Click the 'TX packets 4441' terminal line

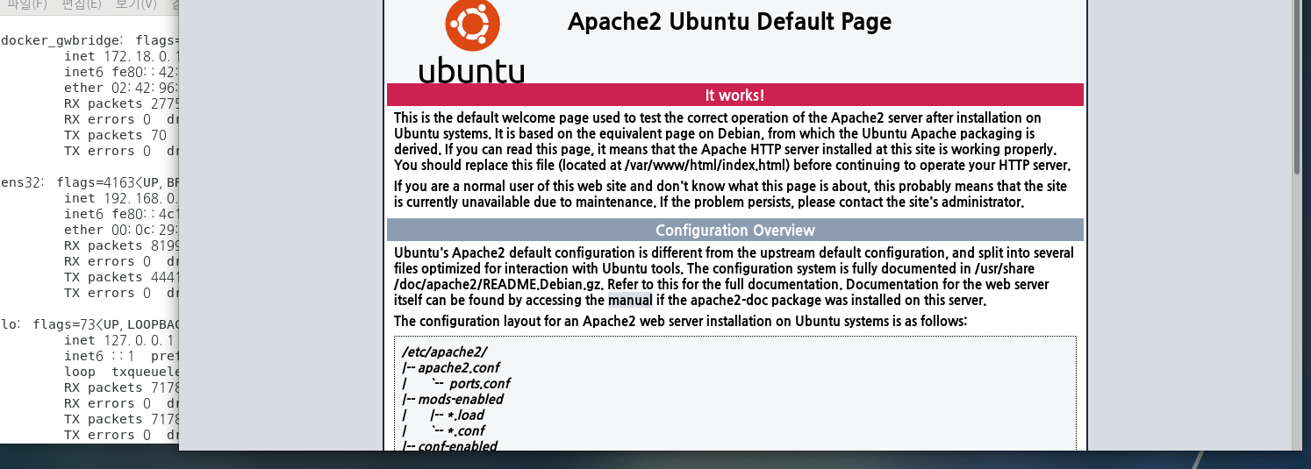121,277
